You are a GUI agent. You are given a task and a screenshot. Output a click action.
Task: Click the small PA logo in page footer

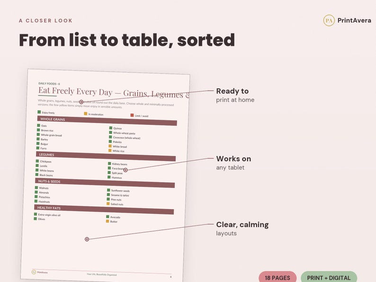[34, 272]
